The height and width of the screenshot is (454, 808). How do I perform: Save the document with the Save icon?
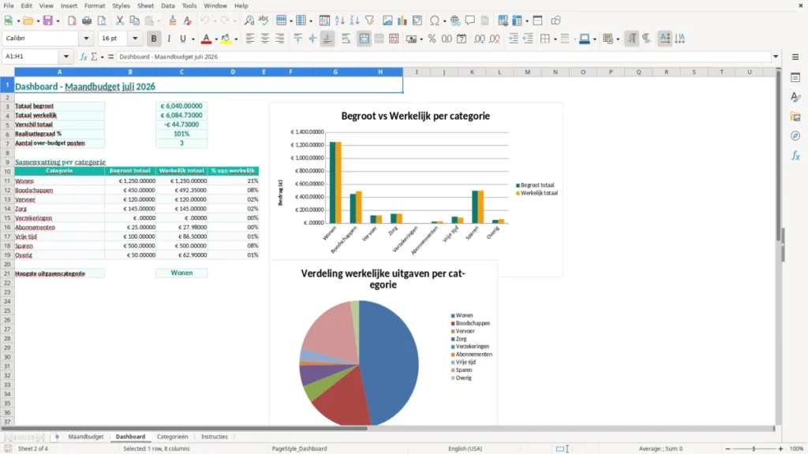click(x=48, y=20)
